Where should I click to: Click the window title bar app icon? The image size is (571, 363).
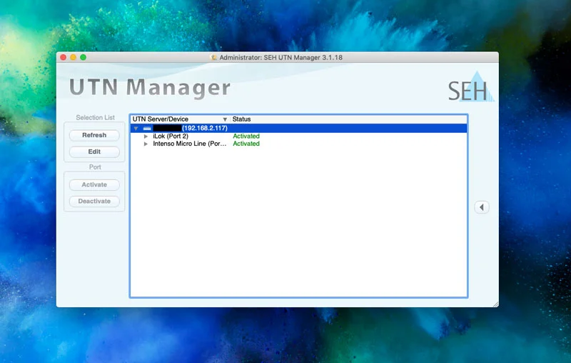tap(213, 58)
